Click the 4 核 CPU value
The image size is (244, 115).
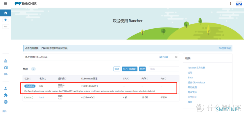pyautogui.click(x=125, y=97)
